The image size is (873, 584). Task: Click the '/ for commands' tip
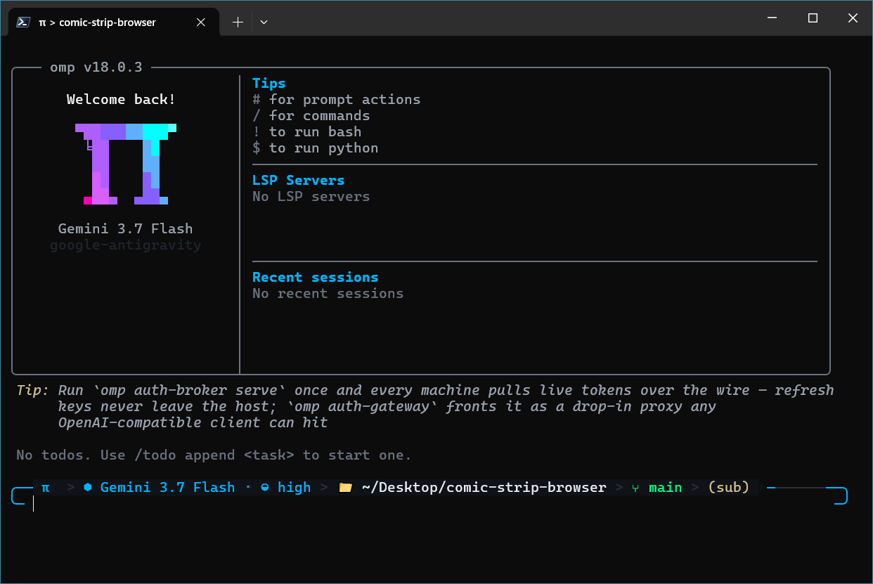point(311,115)
